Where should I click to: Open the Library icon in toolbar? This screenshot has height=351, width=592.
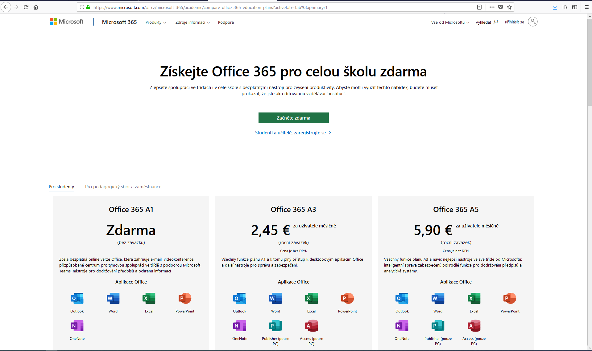[565, 7]
